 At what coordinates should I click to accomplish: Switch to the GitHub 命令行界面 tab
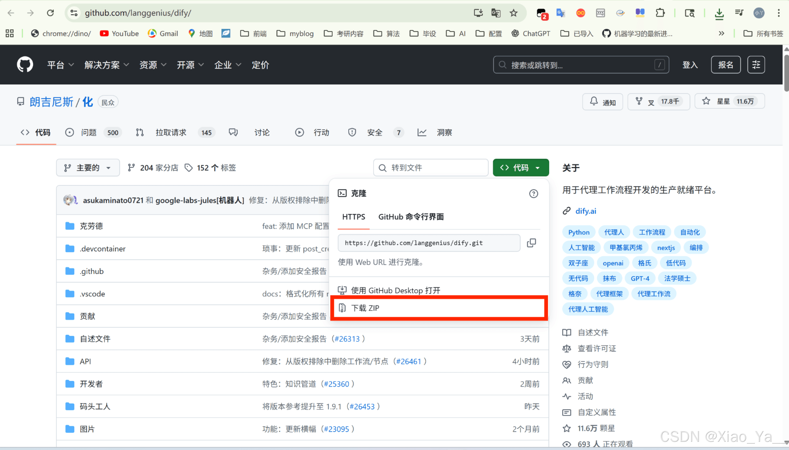click(x=411, y=217)
